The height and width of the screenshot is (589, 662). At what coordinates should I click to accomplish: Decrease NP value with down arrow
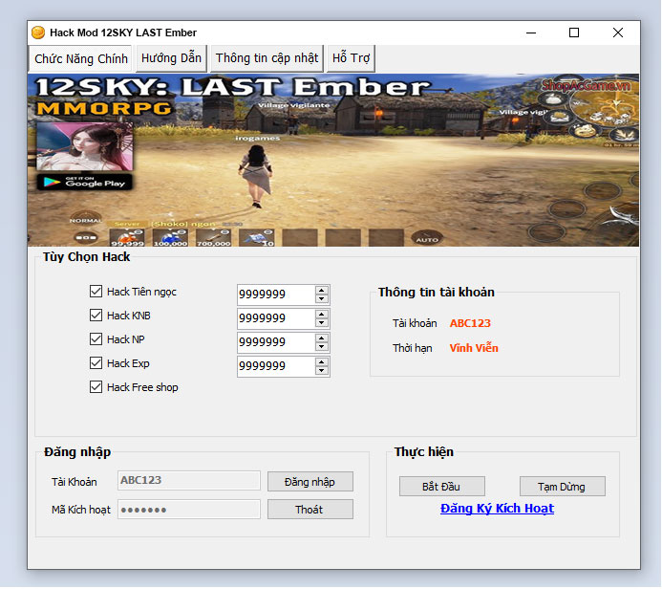tap(322, 347)
